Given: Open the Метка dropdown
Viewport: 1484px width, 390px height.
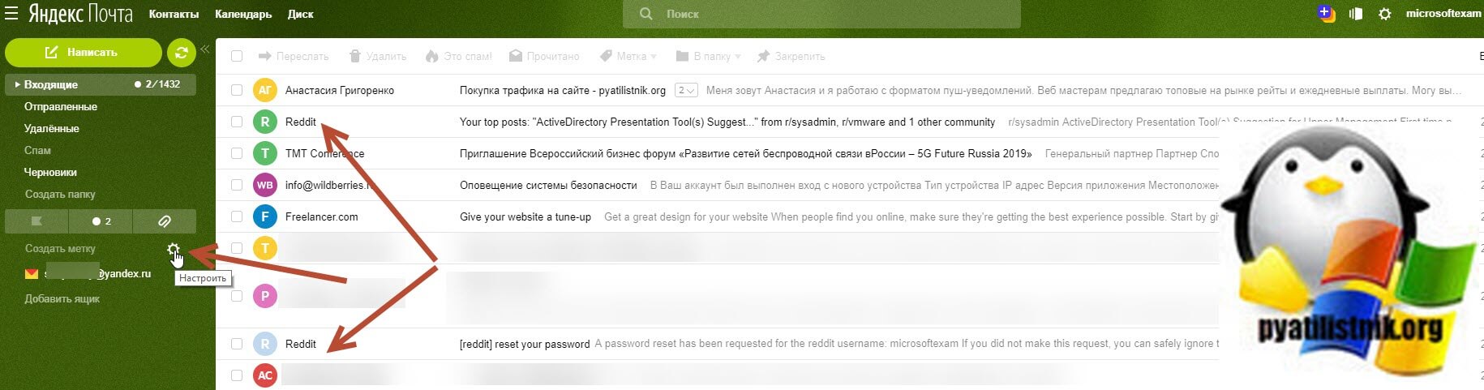Looking at the screenshot, I should tap(628, 56).
